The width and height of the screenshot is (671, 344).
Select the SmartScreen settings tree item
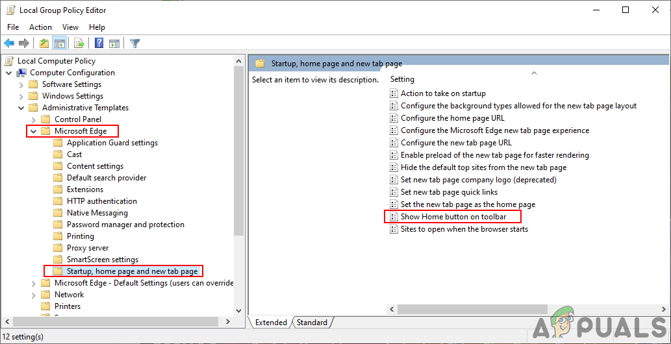click(103, 260)
